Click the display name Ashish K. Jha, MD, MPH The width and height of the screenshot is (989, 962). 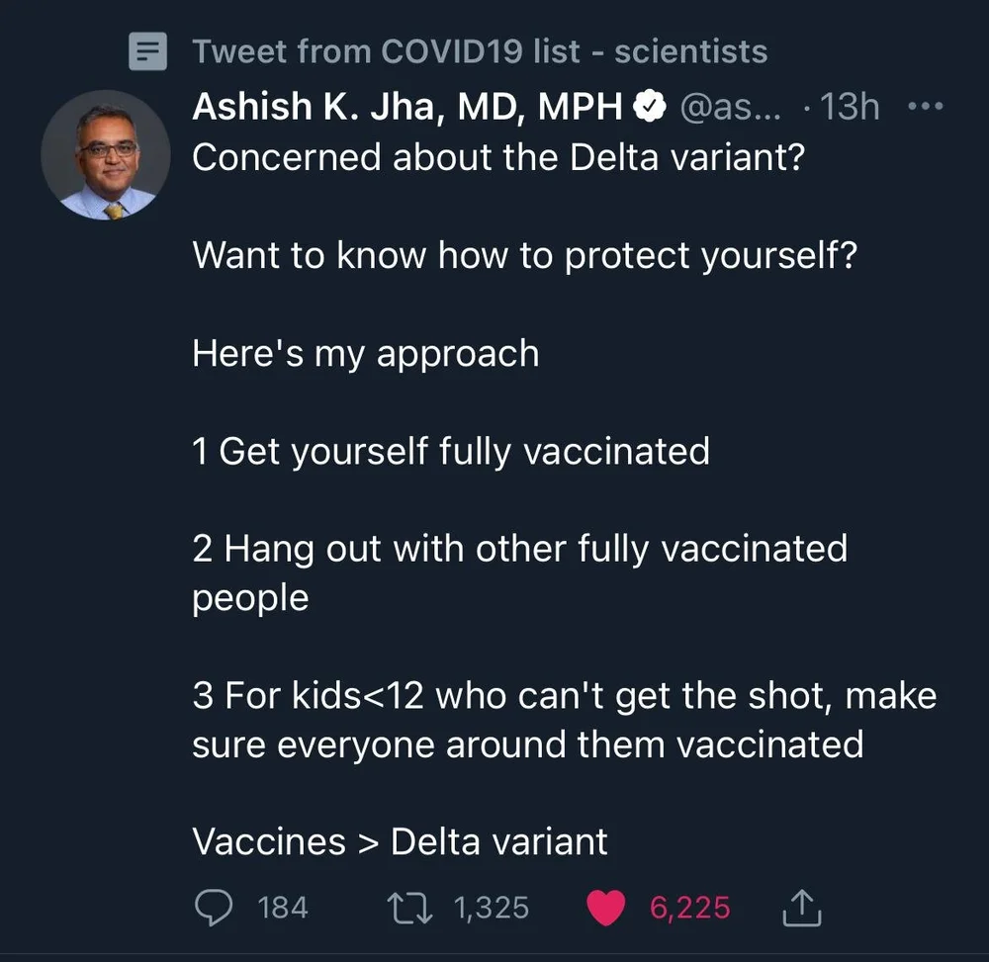407,106
